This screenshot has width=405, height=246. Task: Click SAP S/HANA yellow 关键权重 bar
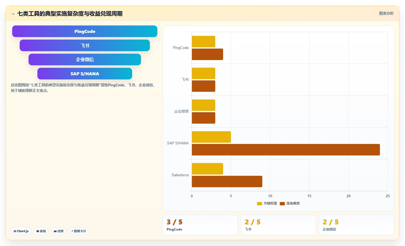(x=211, y=137)
